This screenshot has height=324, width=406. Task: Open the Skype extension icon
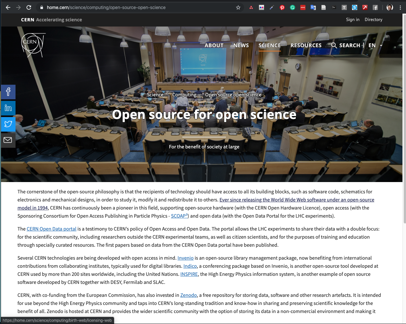coord(355,7)
